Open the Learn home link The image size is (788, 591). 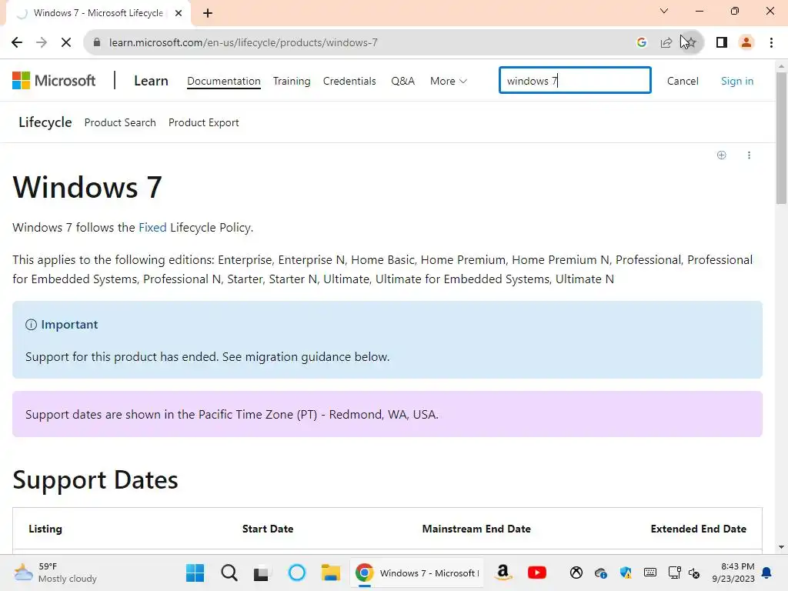coord(151,81)
